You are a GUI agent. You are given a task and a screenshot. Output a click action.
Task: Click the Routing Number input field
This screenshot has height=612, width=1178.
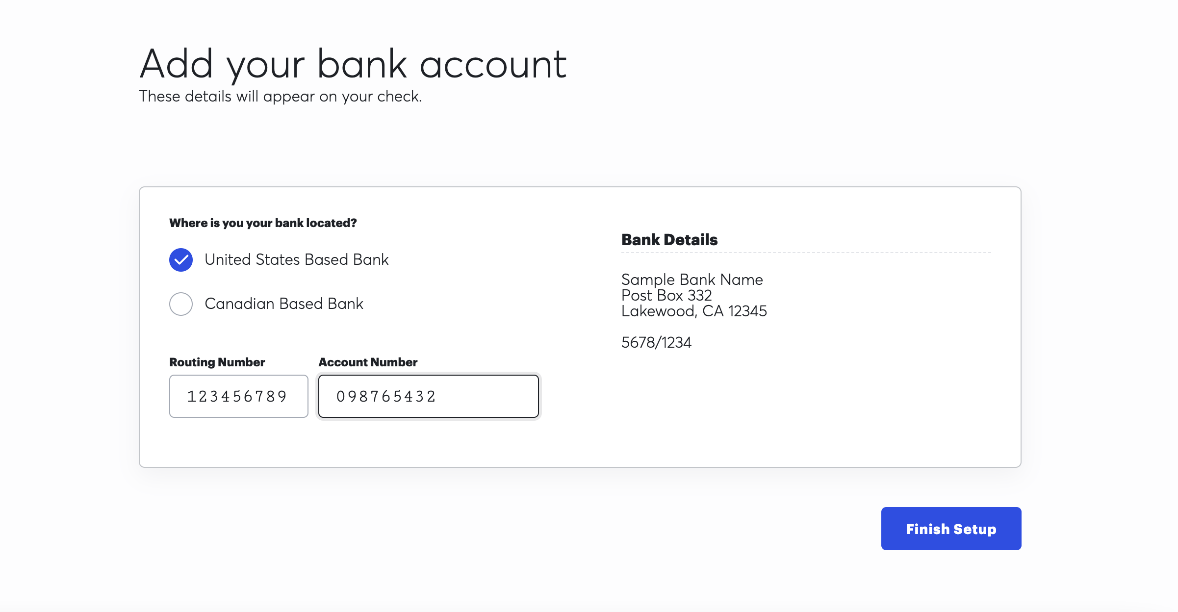tap(238, 396)
